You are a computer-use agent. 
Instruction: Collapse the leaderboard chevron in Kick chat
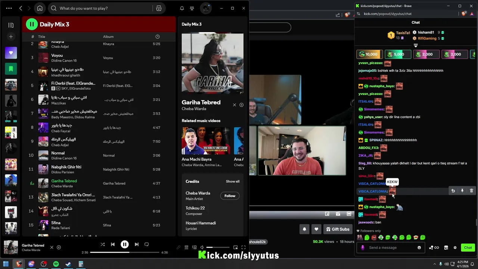416,46
